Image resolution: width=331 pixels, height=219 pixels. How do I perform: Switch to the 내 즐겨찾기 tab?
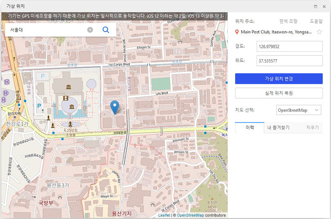pos(279,128)
